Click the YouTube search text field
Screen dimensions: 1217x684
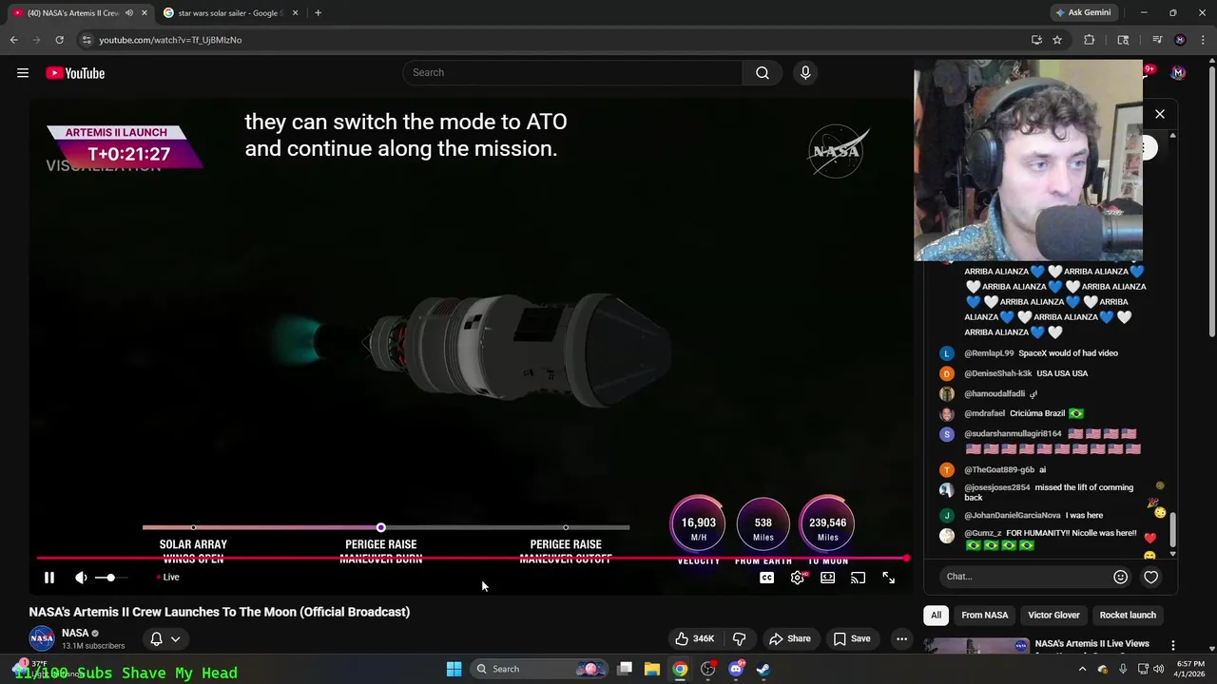point(572,73)
